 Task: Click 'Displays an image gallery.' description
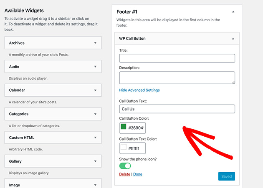point(29,173)
